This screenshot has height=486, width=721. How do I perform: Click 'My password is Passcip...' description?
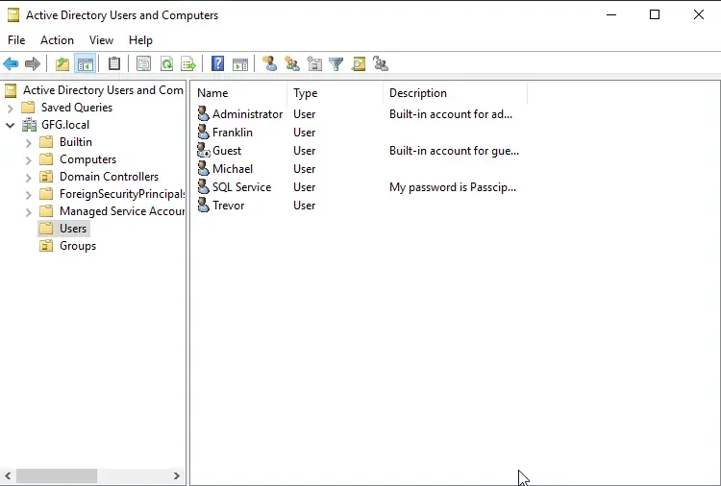tap(453, 187)
